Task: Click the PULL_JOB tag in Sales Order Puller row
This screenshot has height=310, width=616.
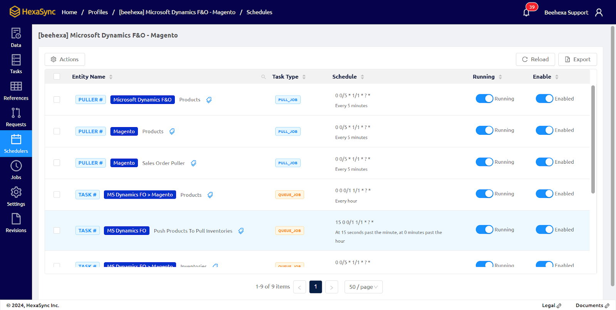Action: (288, 163)
